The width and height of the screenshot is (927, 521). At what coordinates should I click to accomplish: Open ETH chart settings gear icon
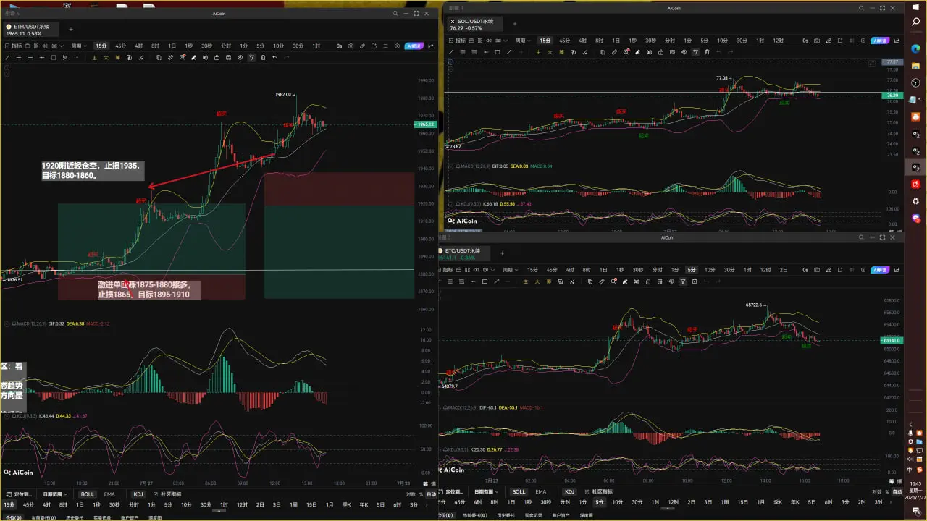point(397,46)
